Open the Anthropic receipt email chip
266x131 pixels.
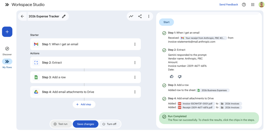[203, 38]
